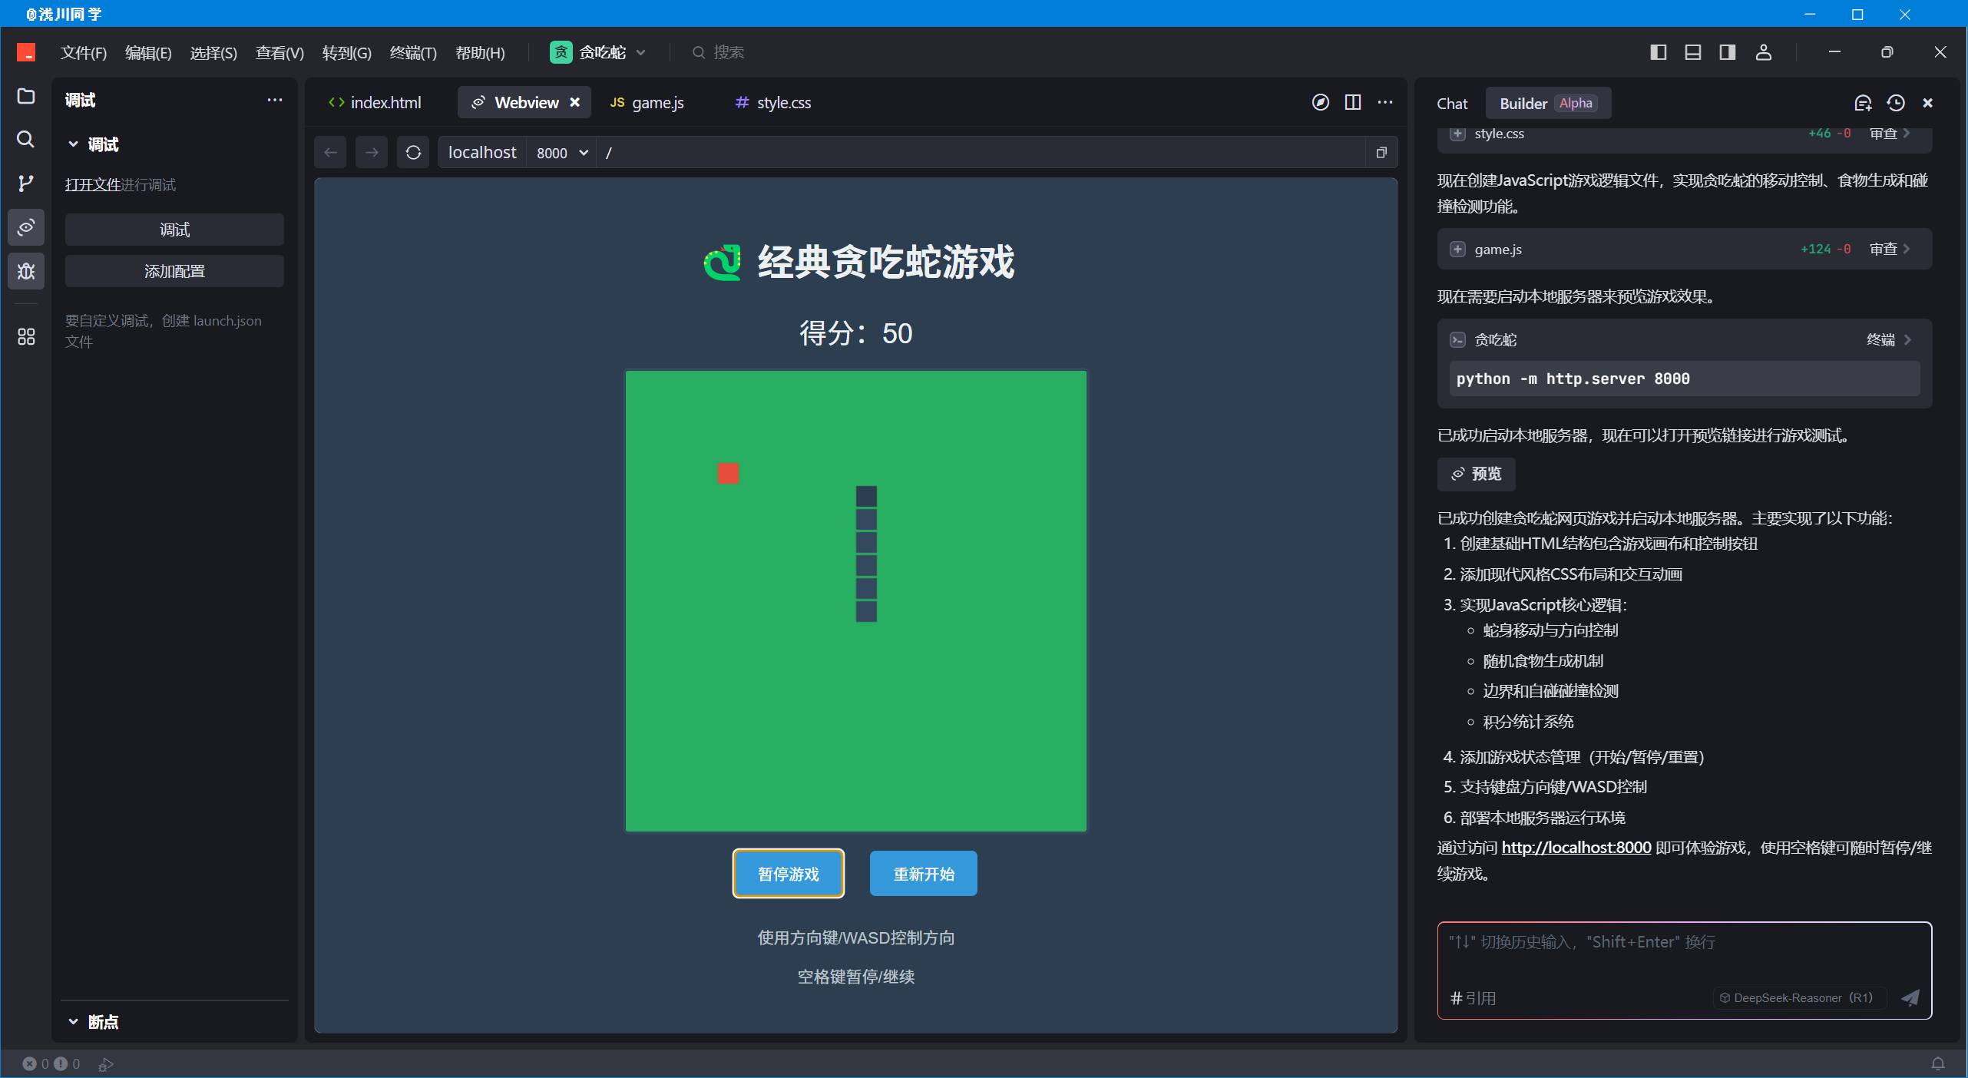Open the 文件(F) menu
Screen dimensions: 1968x1078
click(83, 52)
